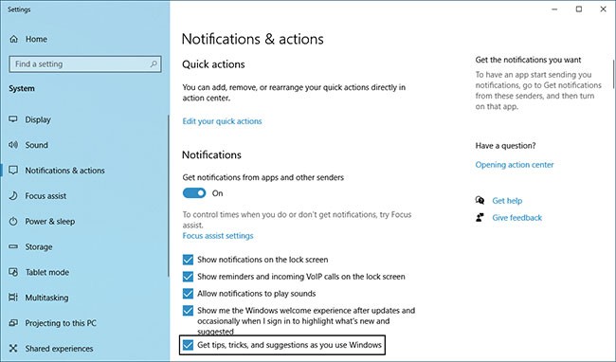Open Tablet mode settings

(47, 272)
